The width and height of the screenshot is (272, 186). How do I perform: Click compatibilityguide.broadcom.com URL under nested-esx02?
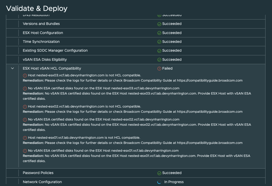click(x=210, y=111)
